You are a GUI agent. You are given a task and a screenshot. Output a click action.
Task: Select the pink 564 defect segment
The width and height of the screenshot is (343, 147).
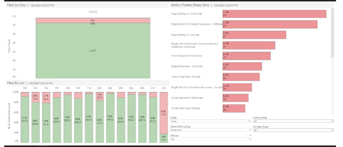(x=93, y=20)
